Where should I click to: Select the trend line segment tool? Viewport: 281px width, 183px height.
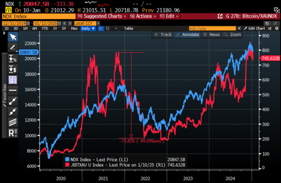point(13,101)
